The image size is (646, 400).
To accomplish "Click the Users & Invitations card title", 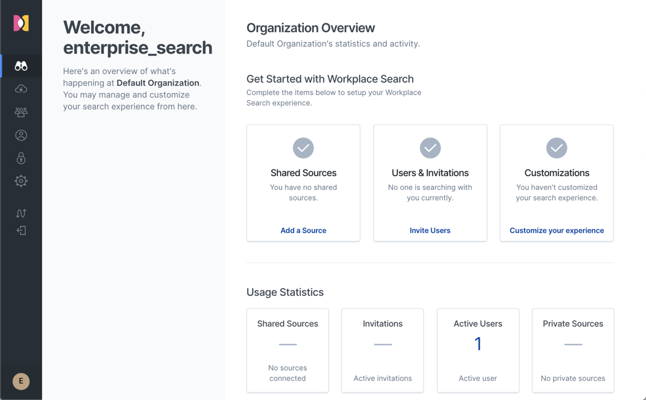I will (430, 173).
